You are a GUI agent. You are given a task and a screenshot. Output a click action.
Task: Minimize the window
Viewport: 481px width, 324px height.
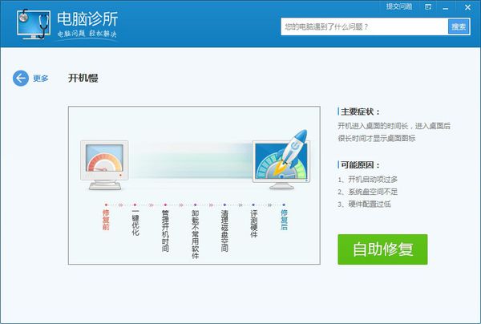pos(446,8)
